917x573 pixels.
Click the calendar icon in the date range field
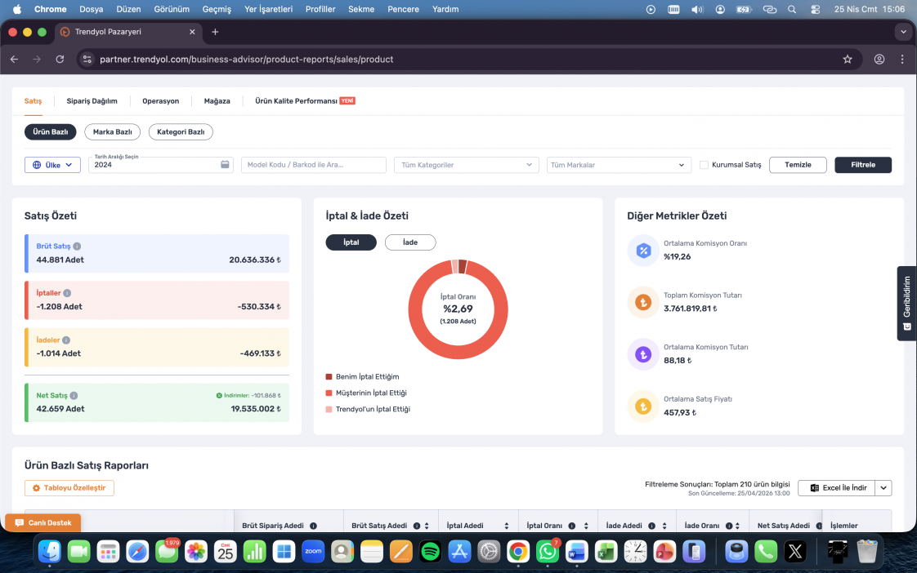pos(225,165)
